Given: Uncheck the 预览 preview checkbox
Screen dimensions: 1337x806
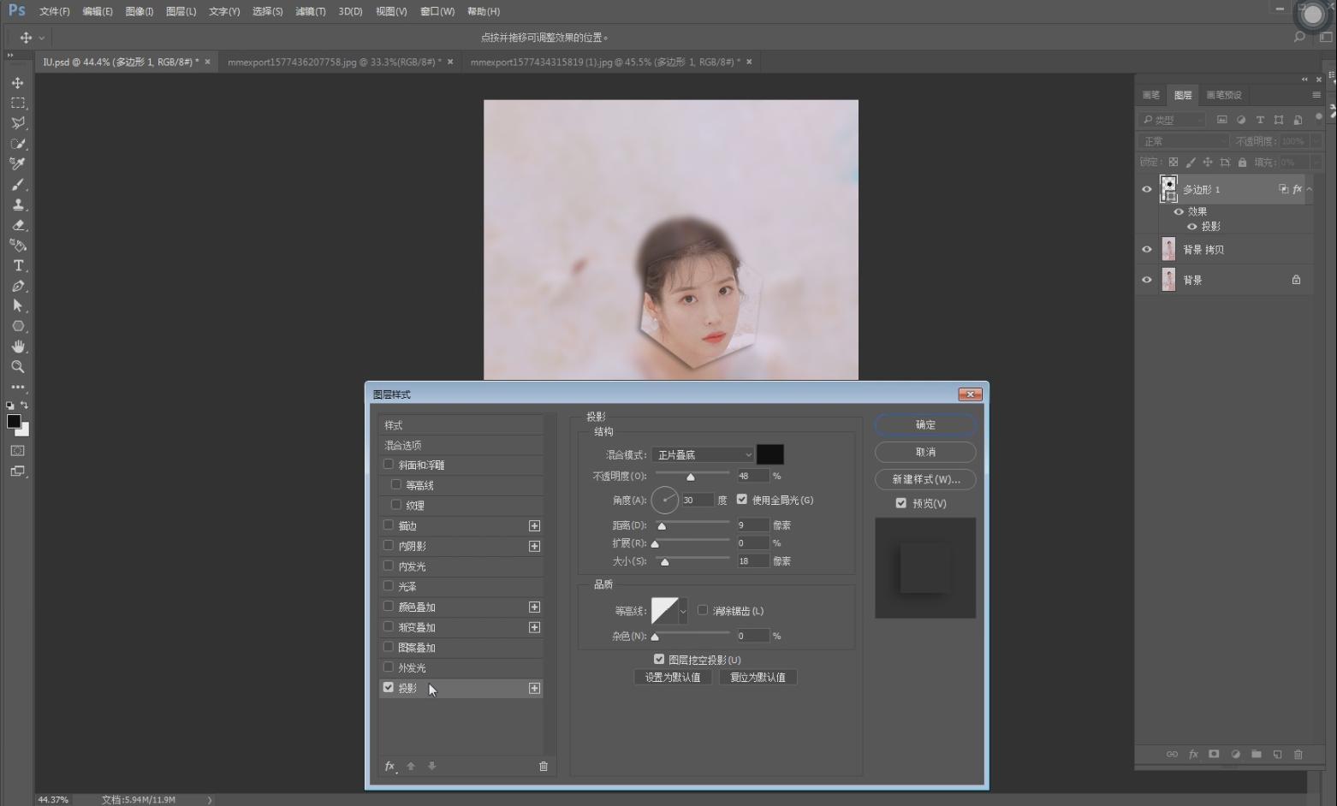Looking at the screenshot, I should (x=900, y=503).
